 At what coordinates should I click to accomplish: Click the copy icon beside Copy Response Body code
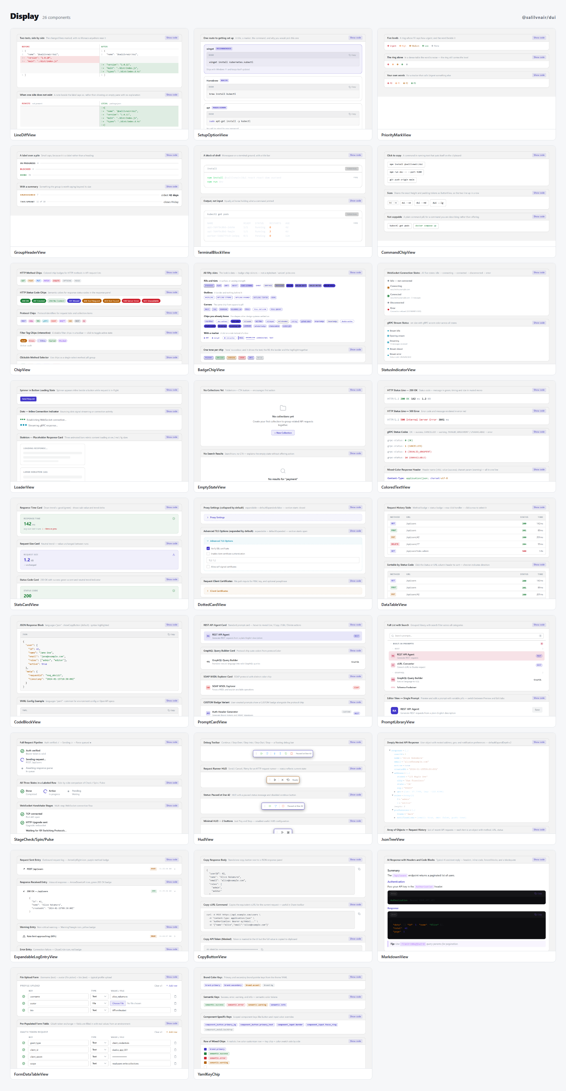[359, 869]
